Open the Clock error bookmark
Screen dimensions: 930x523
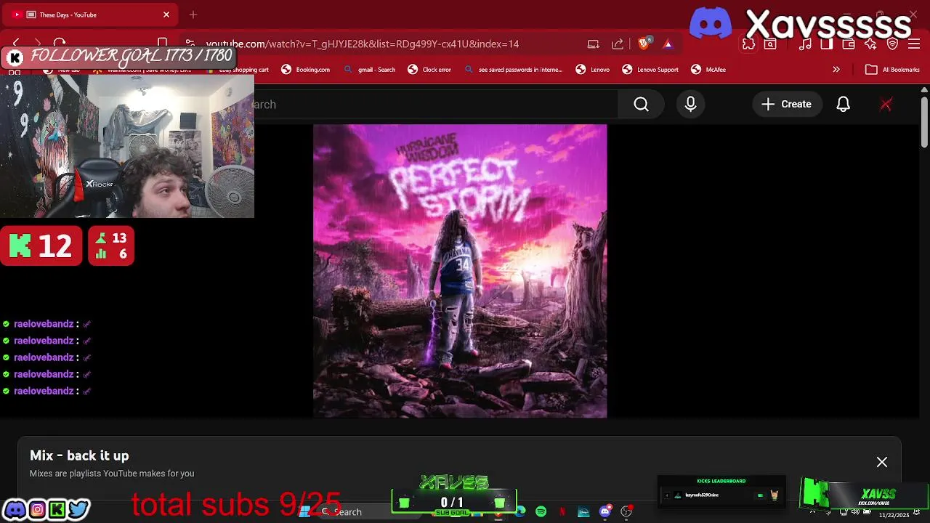429,70
